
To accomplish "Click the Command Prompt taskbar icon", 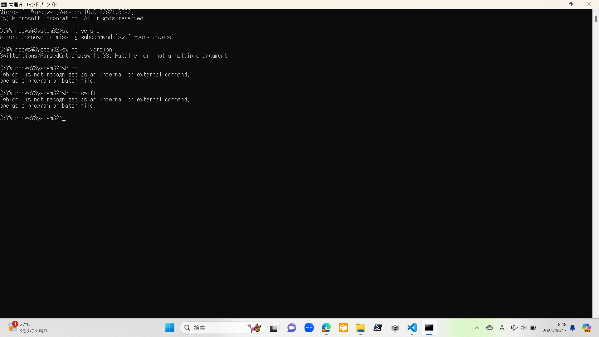I will click(x=429, y=328).
